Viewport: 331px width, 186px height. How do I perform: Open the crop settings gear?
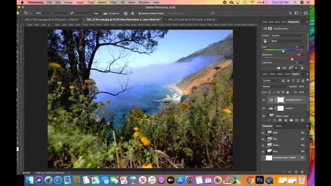pos(132,13)
